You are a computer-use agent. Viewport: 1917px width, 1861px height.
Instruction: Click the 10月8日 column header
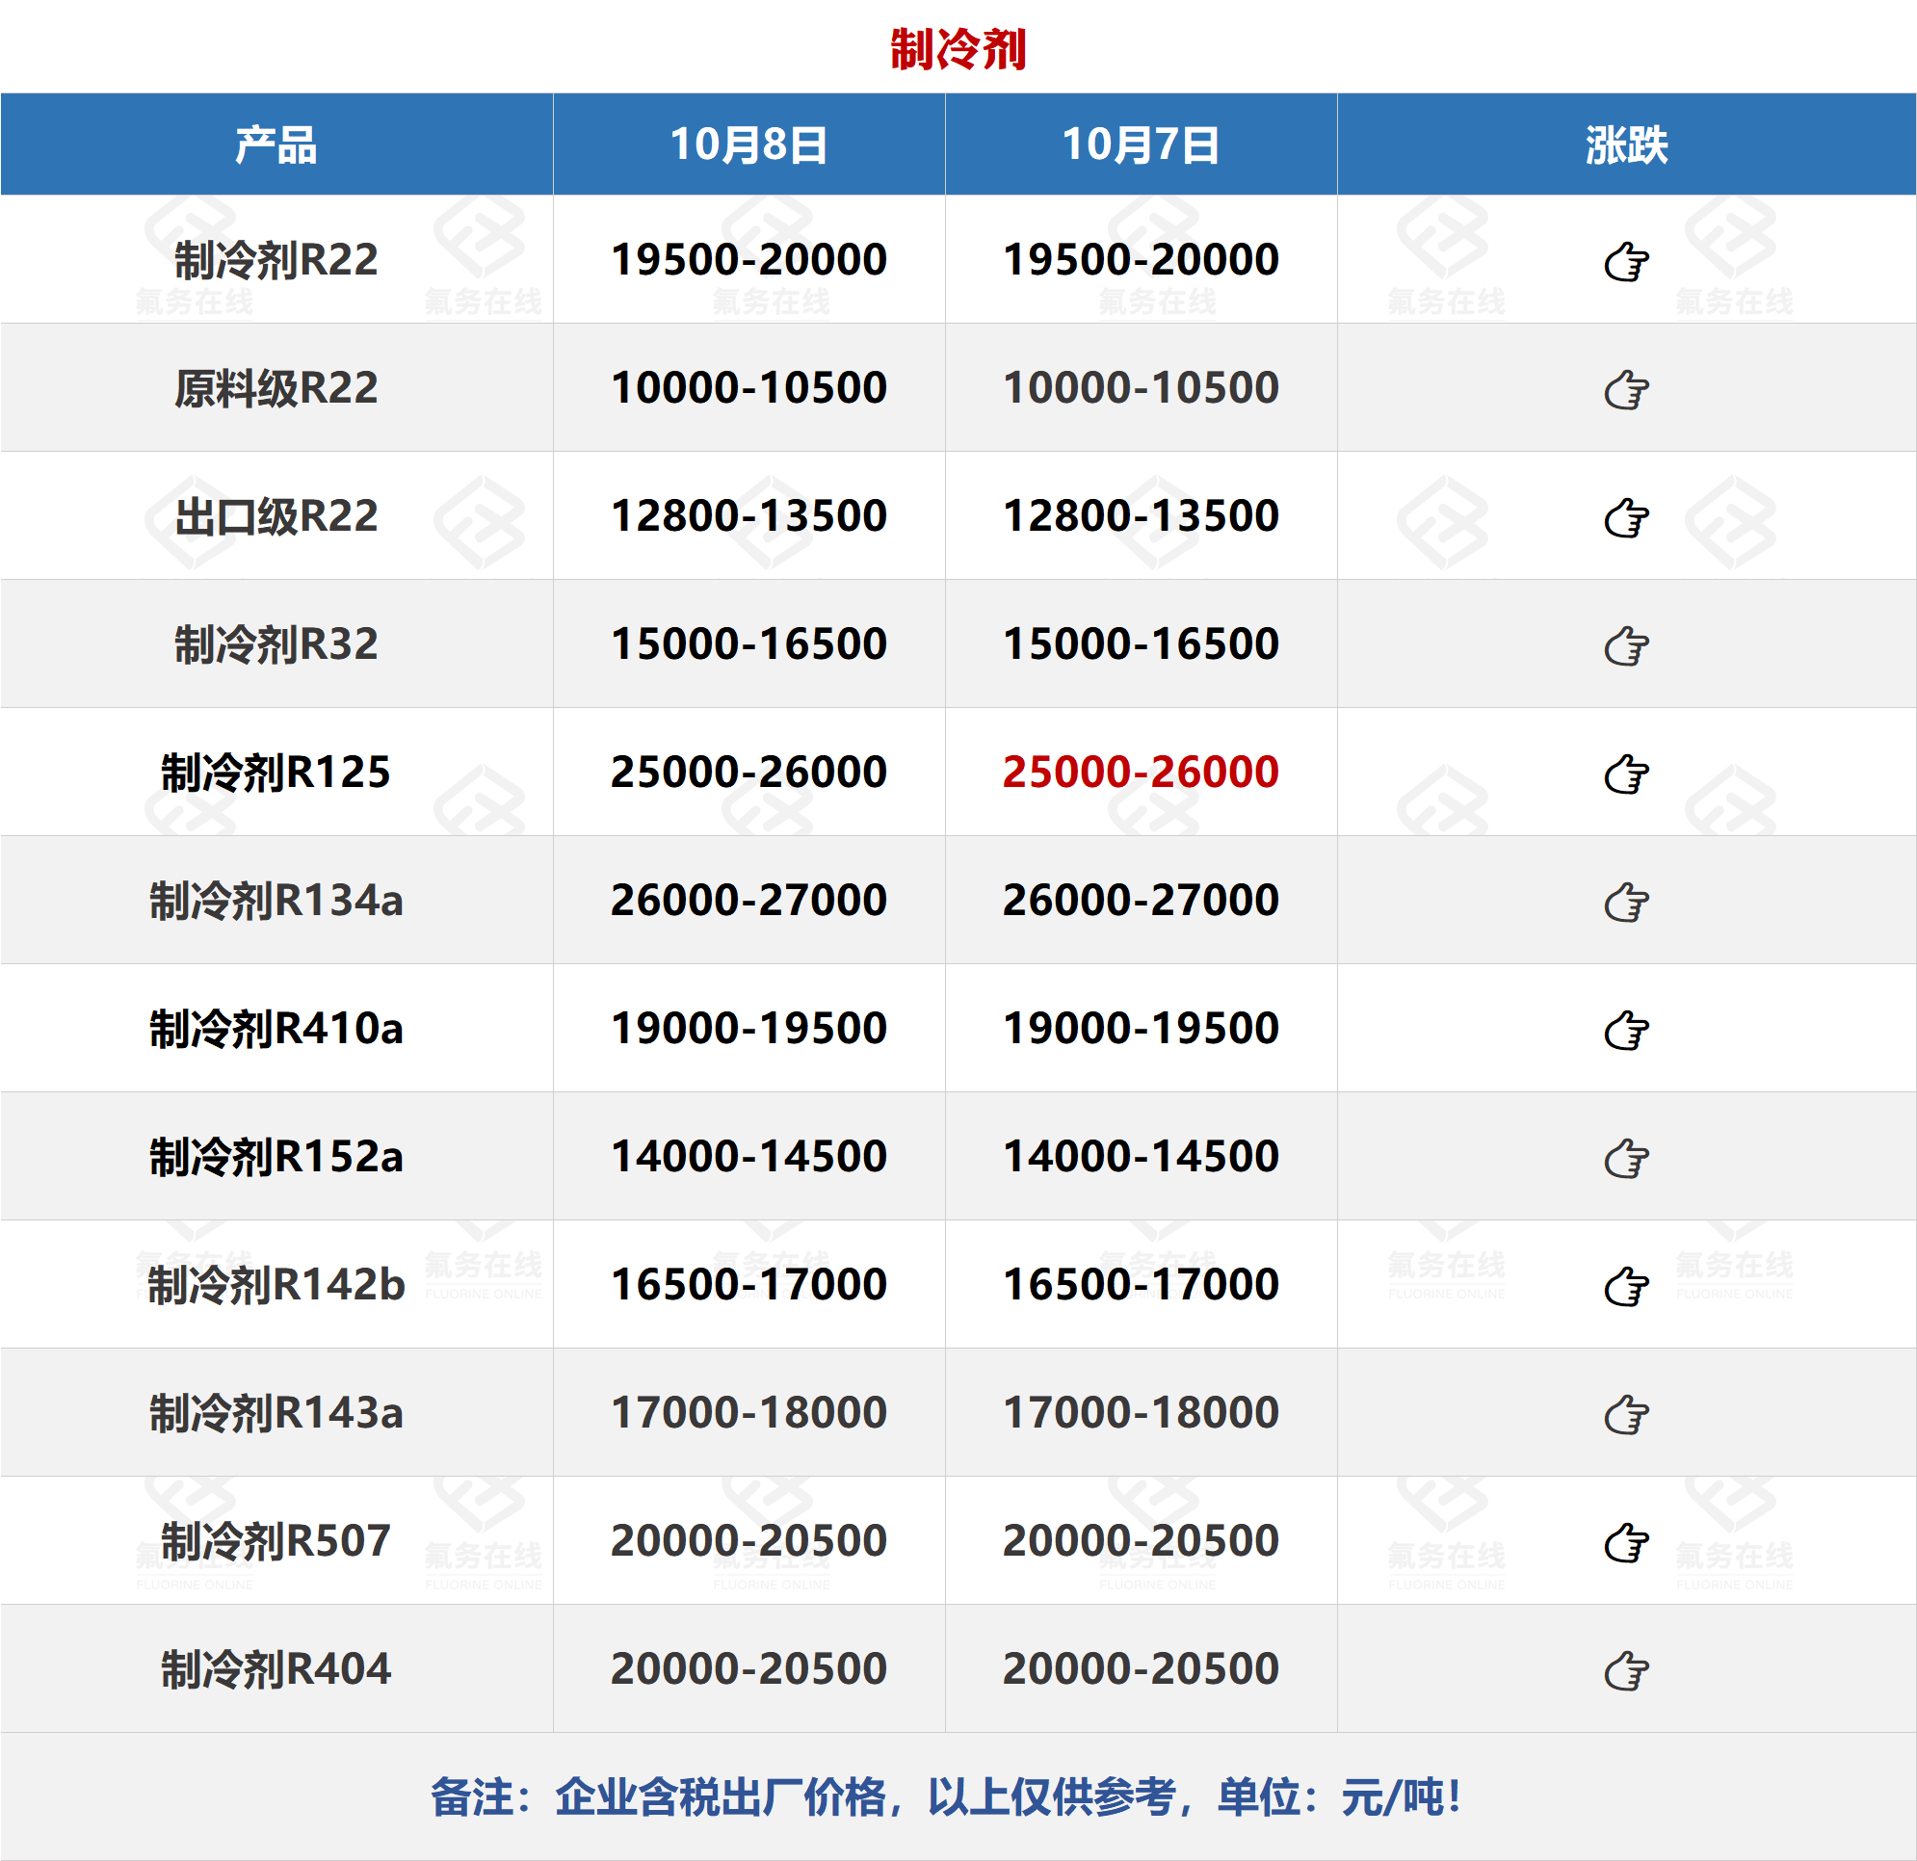(x=749, y=144)
